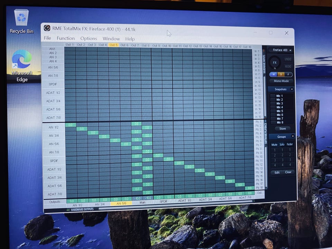Screen dimensions: 332x249
Task: Click the Groups Edit button
Action: point(277,172)
